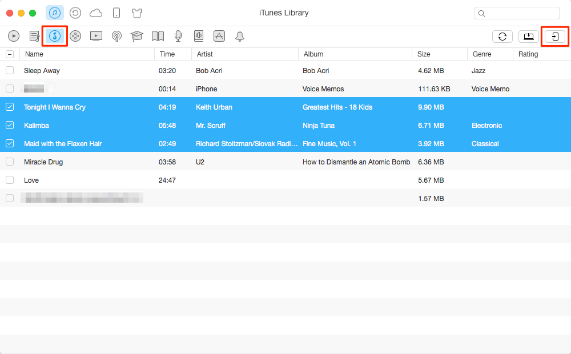Click the Bob Acri artist cell

tap(209, 71)
